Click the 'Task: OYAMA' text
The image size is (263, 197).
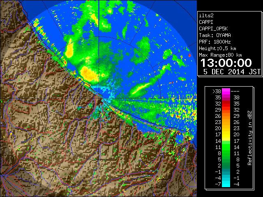(215, 35)
